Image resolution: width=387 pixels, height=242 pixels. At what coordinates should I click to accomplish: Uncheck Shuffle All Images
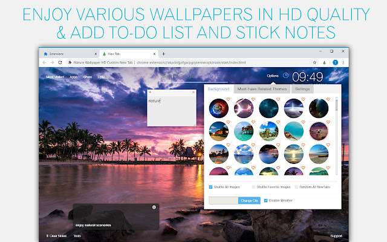[210, 187]
